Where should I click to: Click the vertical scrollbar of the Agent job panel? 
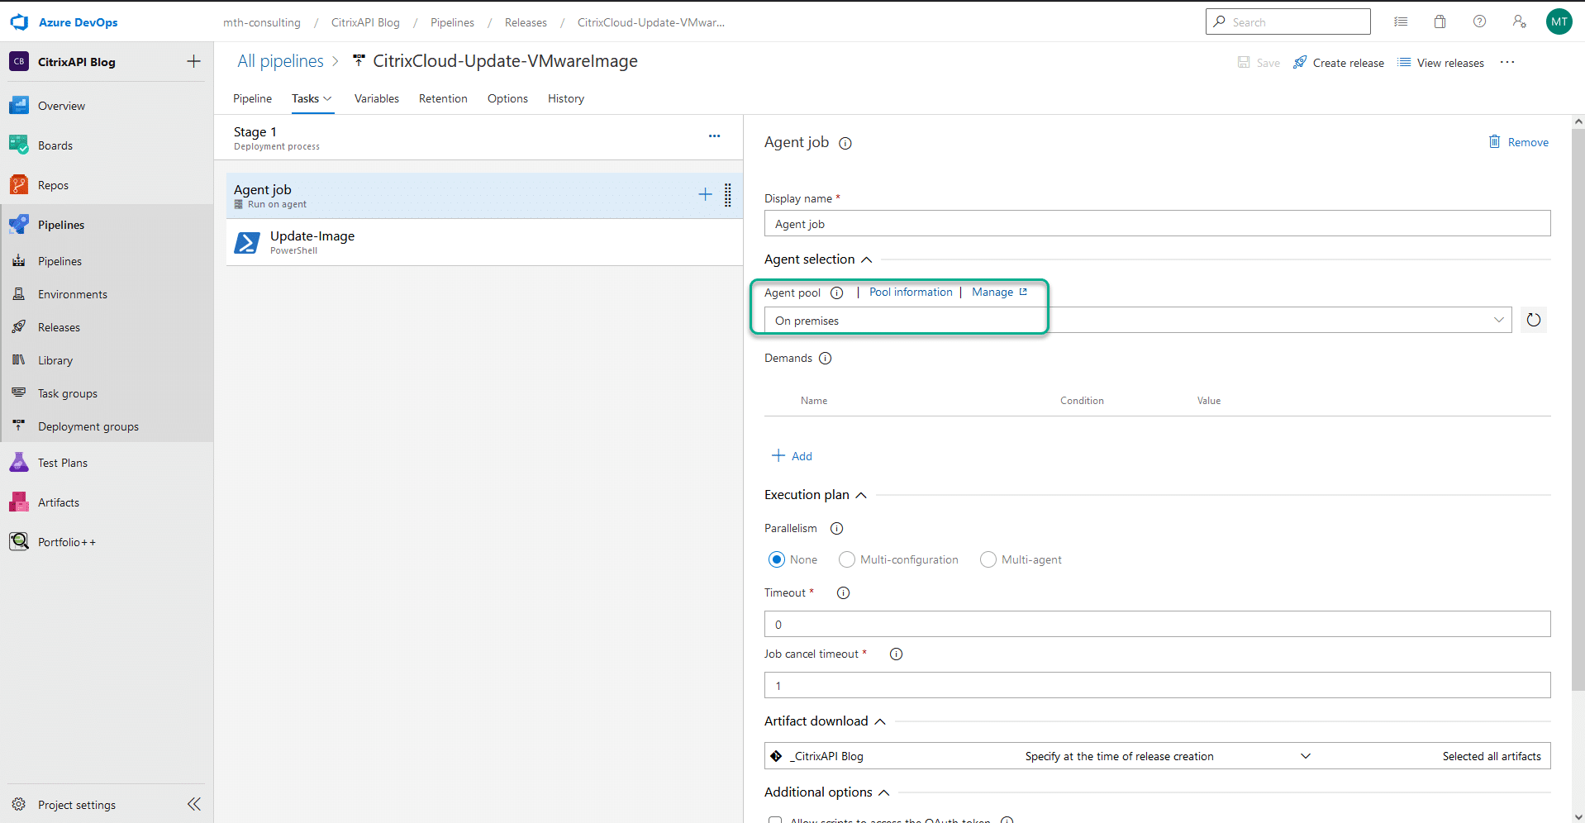[1578, 409]
